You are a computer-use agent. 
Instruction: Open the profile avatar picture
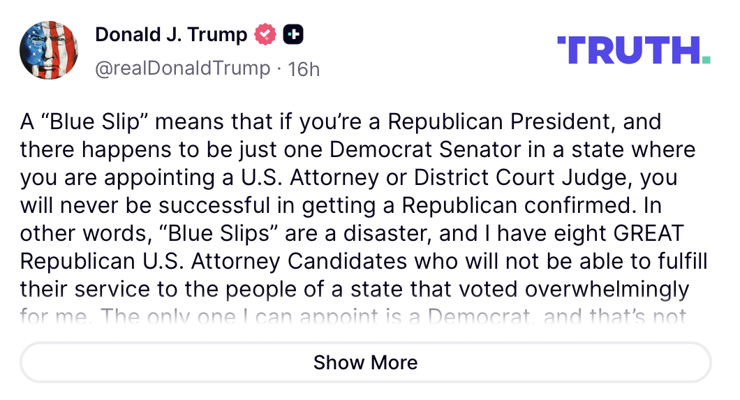click(48, 50)
